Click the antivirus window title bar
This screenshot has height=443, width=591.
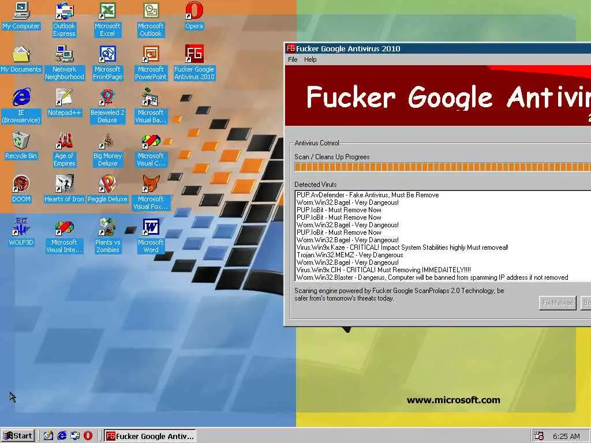(x=438, y=48)
